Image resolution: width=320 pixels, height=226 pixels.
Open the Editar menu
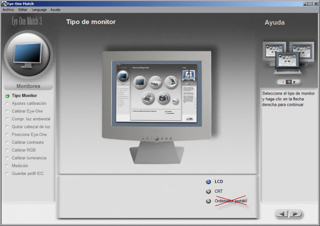coord(23,10)
